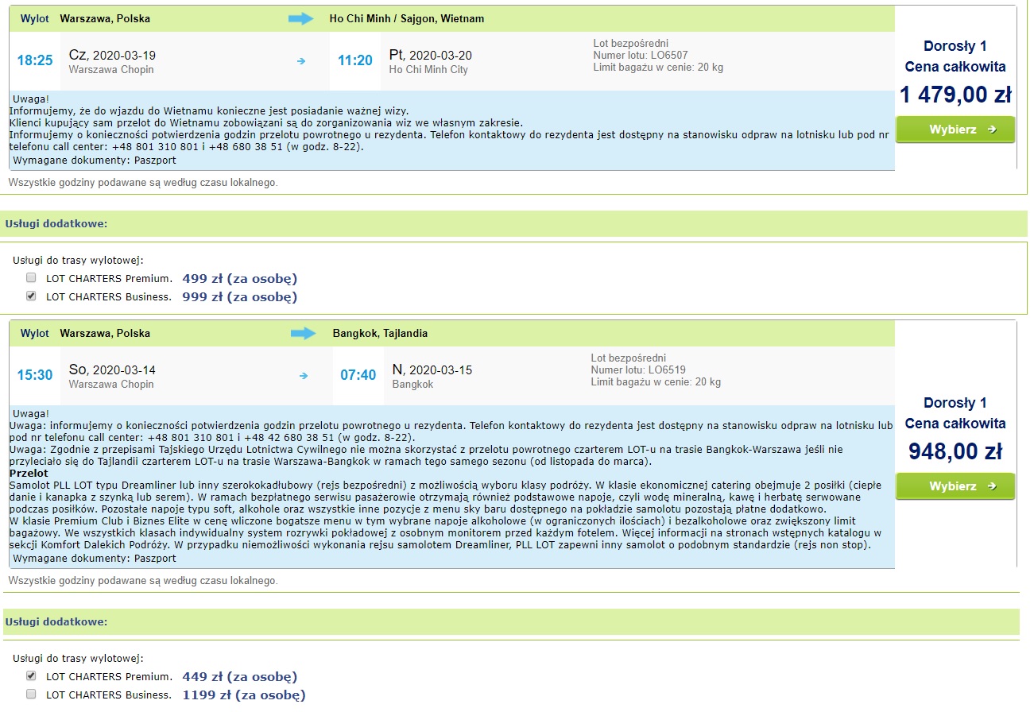Click the date 2020-03-19

pos(124,56)
